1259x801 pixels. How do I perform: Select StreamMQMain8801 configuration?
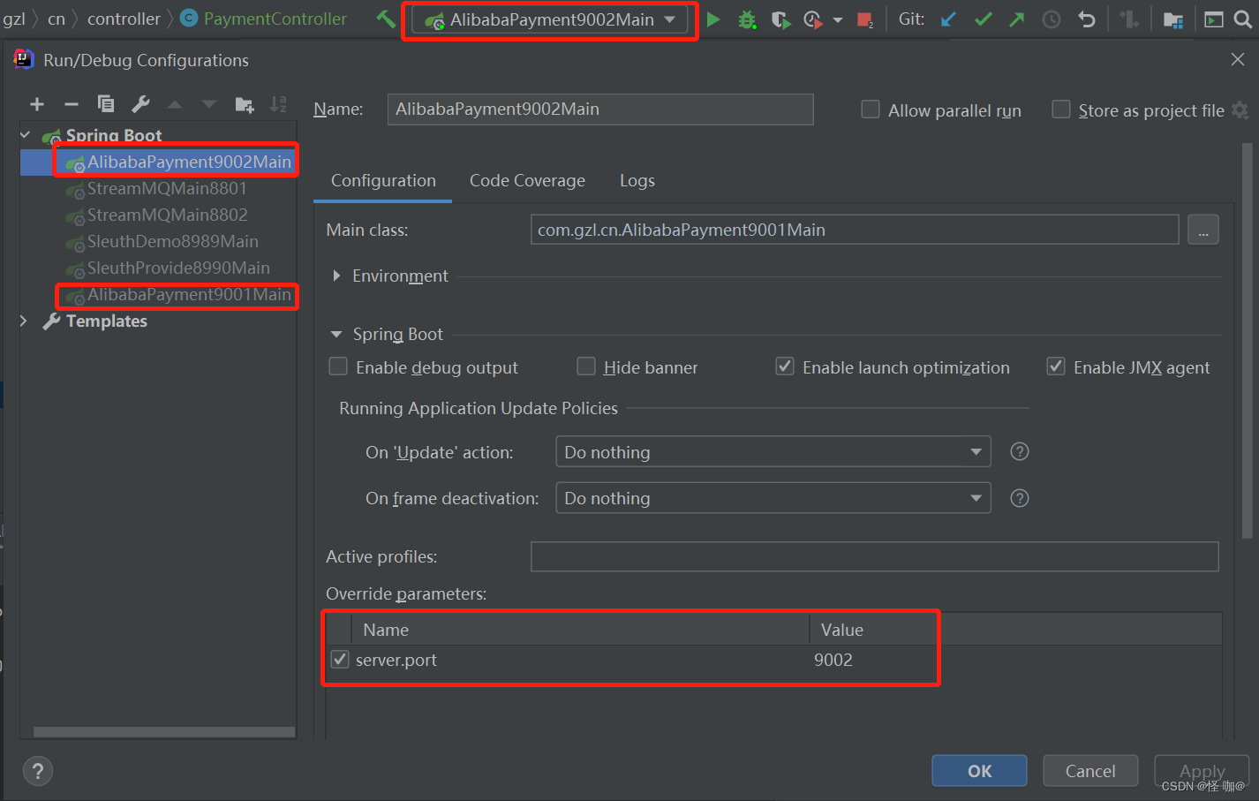click(167, 188)
